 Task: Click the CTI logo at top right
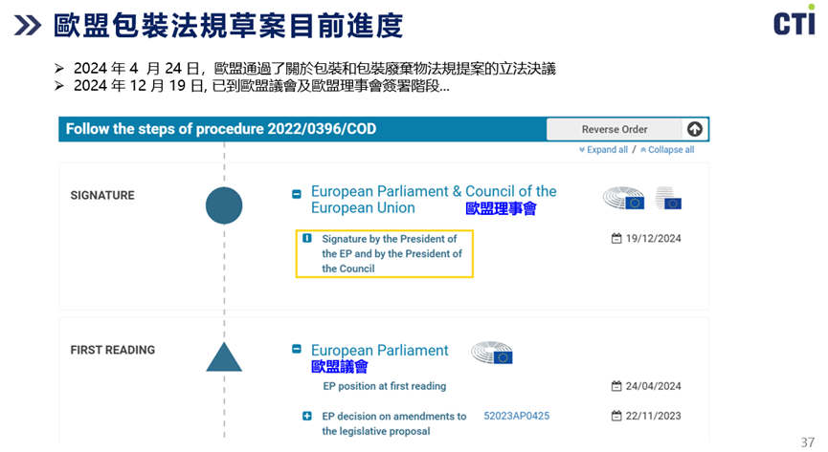point(794,20)
